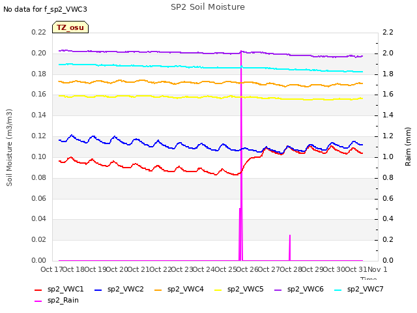Click the sp2_VWC4 legend entry

coord(179,290)
